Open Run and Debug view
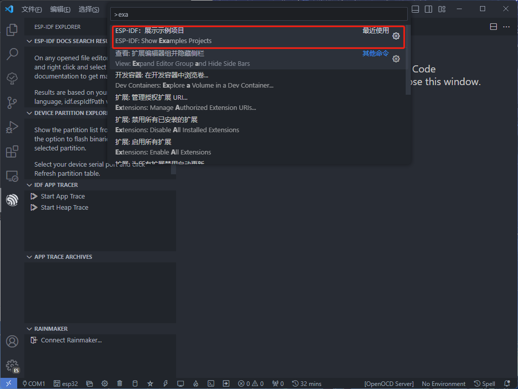The image size is (518, 389). [x=12, y=127]
